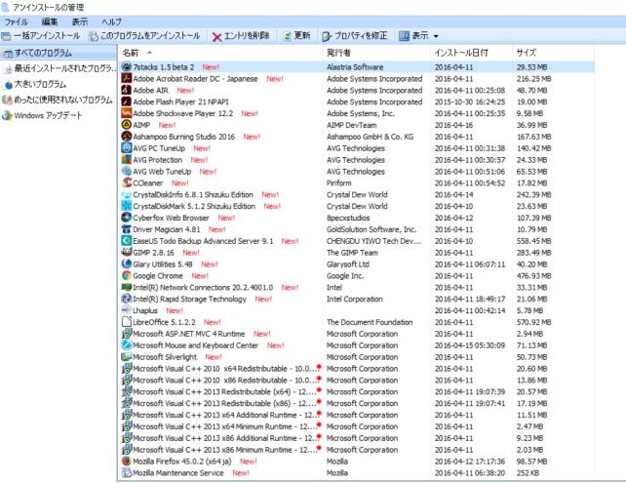The image size is (626, 483).
Task: Click the Ashampoo Burning Studio 2016 icon
Action: point(126,137)
